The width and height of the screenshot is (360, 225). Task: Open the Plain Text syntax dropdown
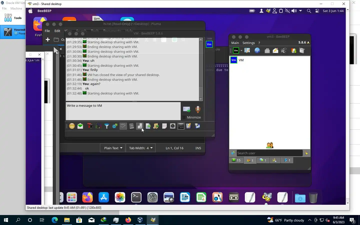[113, 148]
